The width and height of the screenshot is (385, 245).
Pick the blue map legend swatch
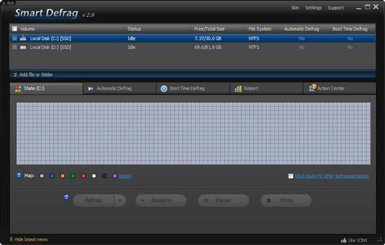(53, 176)
